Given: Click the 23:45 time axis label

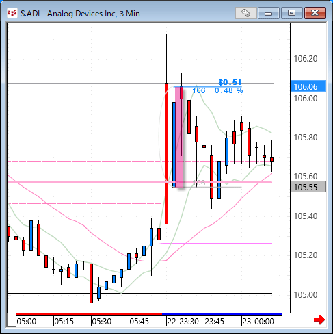Looking at the screenshot, I should point(215,322).
